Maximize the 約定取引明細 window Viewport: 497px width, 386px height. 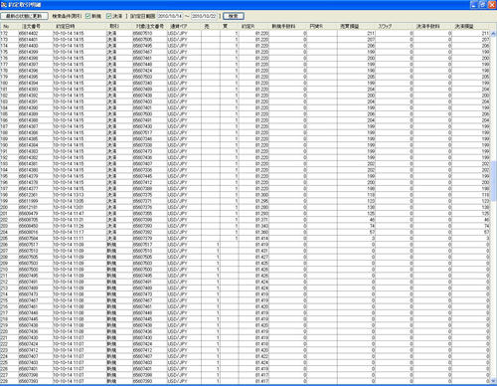point(483,5)
